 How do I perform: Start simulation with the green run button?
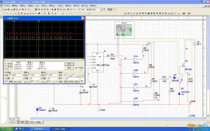click(63, 13)
